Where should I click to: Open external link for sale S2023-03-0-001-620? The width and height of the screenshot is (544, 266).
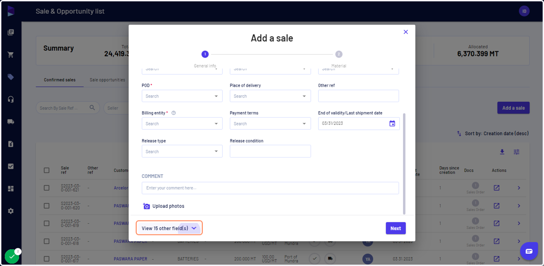[x=496, y=206]
